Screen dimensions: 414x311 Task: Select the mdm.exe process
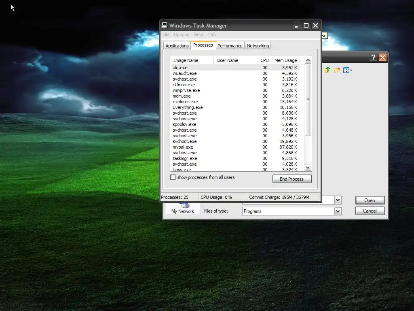tap(236, 96)
